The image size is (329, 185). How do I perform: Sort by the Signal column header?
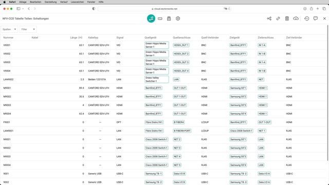[120, 38]
